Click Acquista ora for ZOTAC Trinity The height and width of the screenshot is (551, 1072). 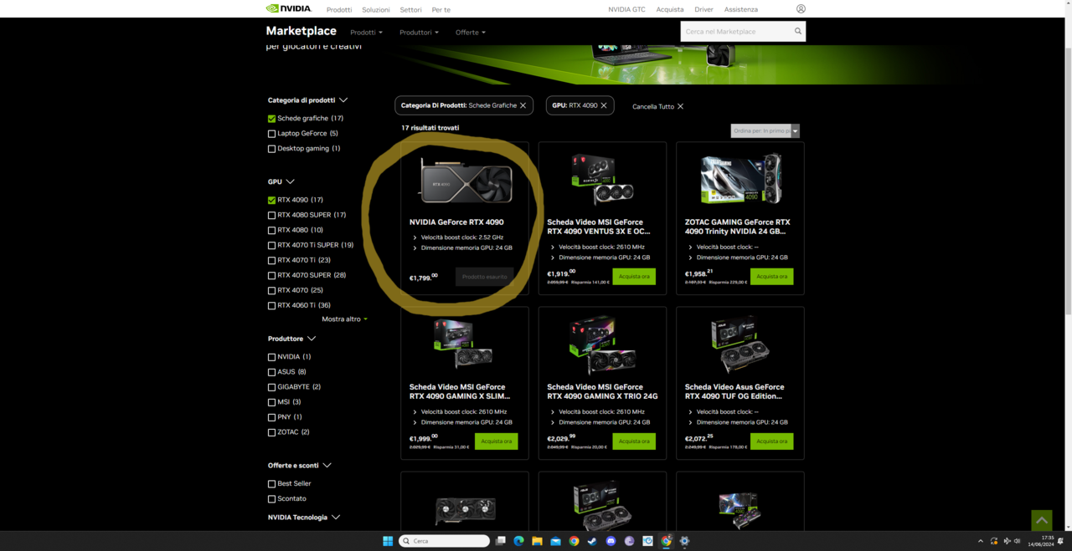771,277
